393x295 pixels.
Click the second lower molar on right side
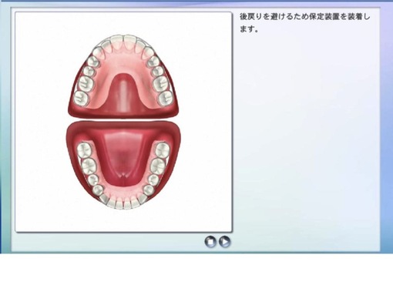(x=157, y=166)
